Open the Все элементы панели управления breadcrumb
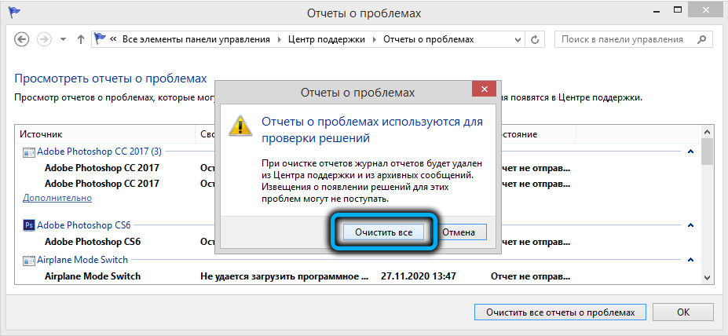Image resolution: width=728 pixels, height=336 pixels. point(197,39)
